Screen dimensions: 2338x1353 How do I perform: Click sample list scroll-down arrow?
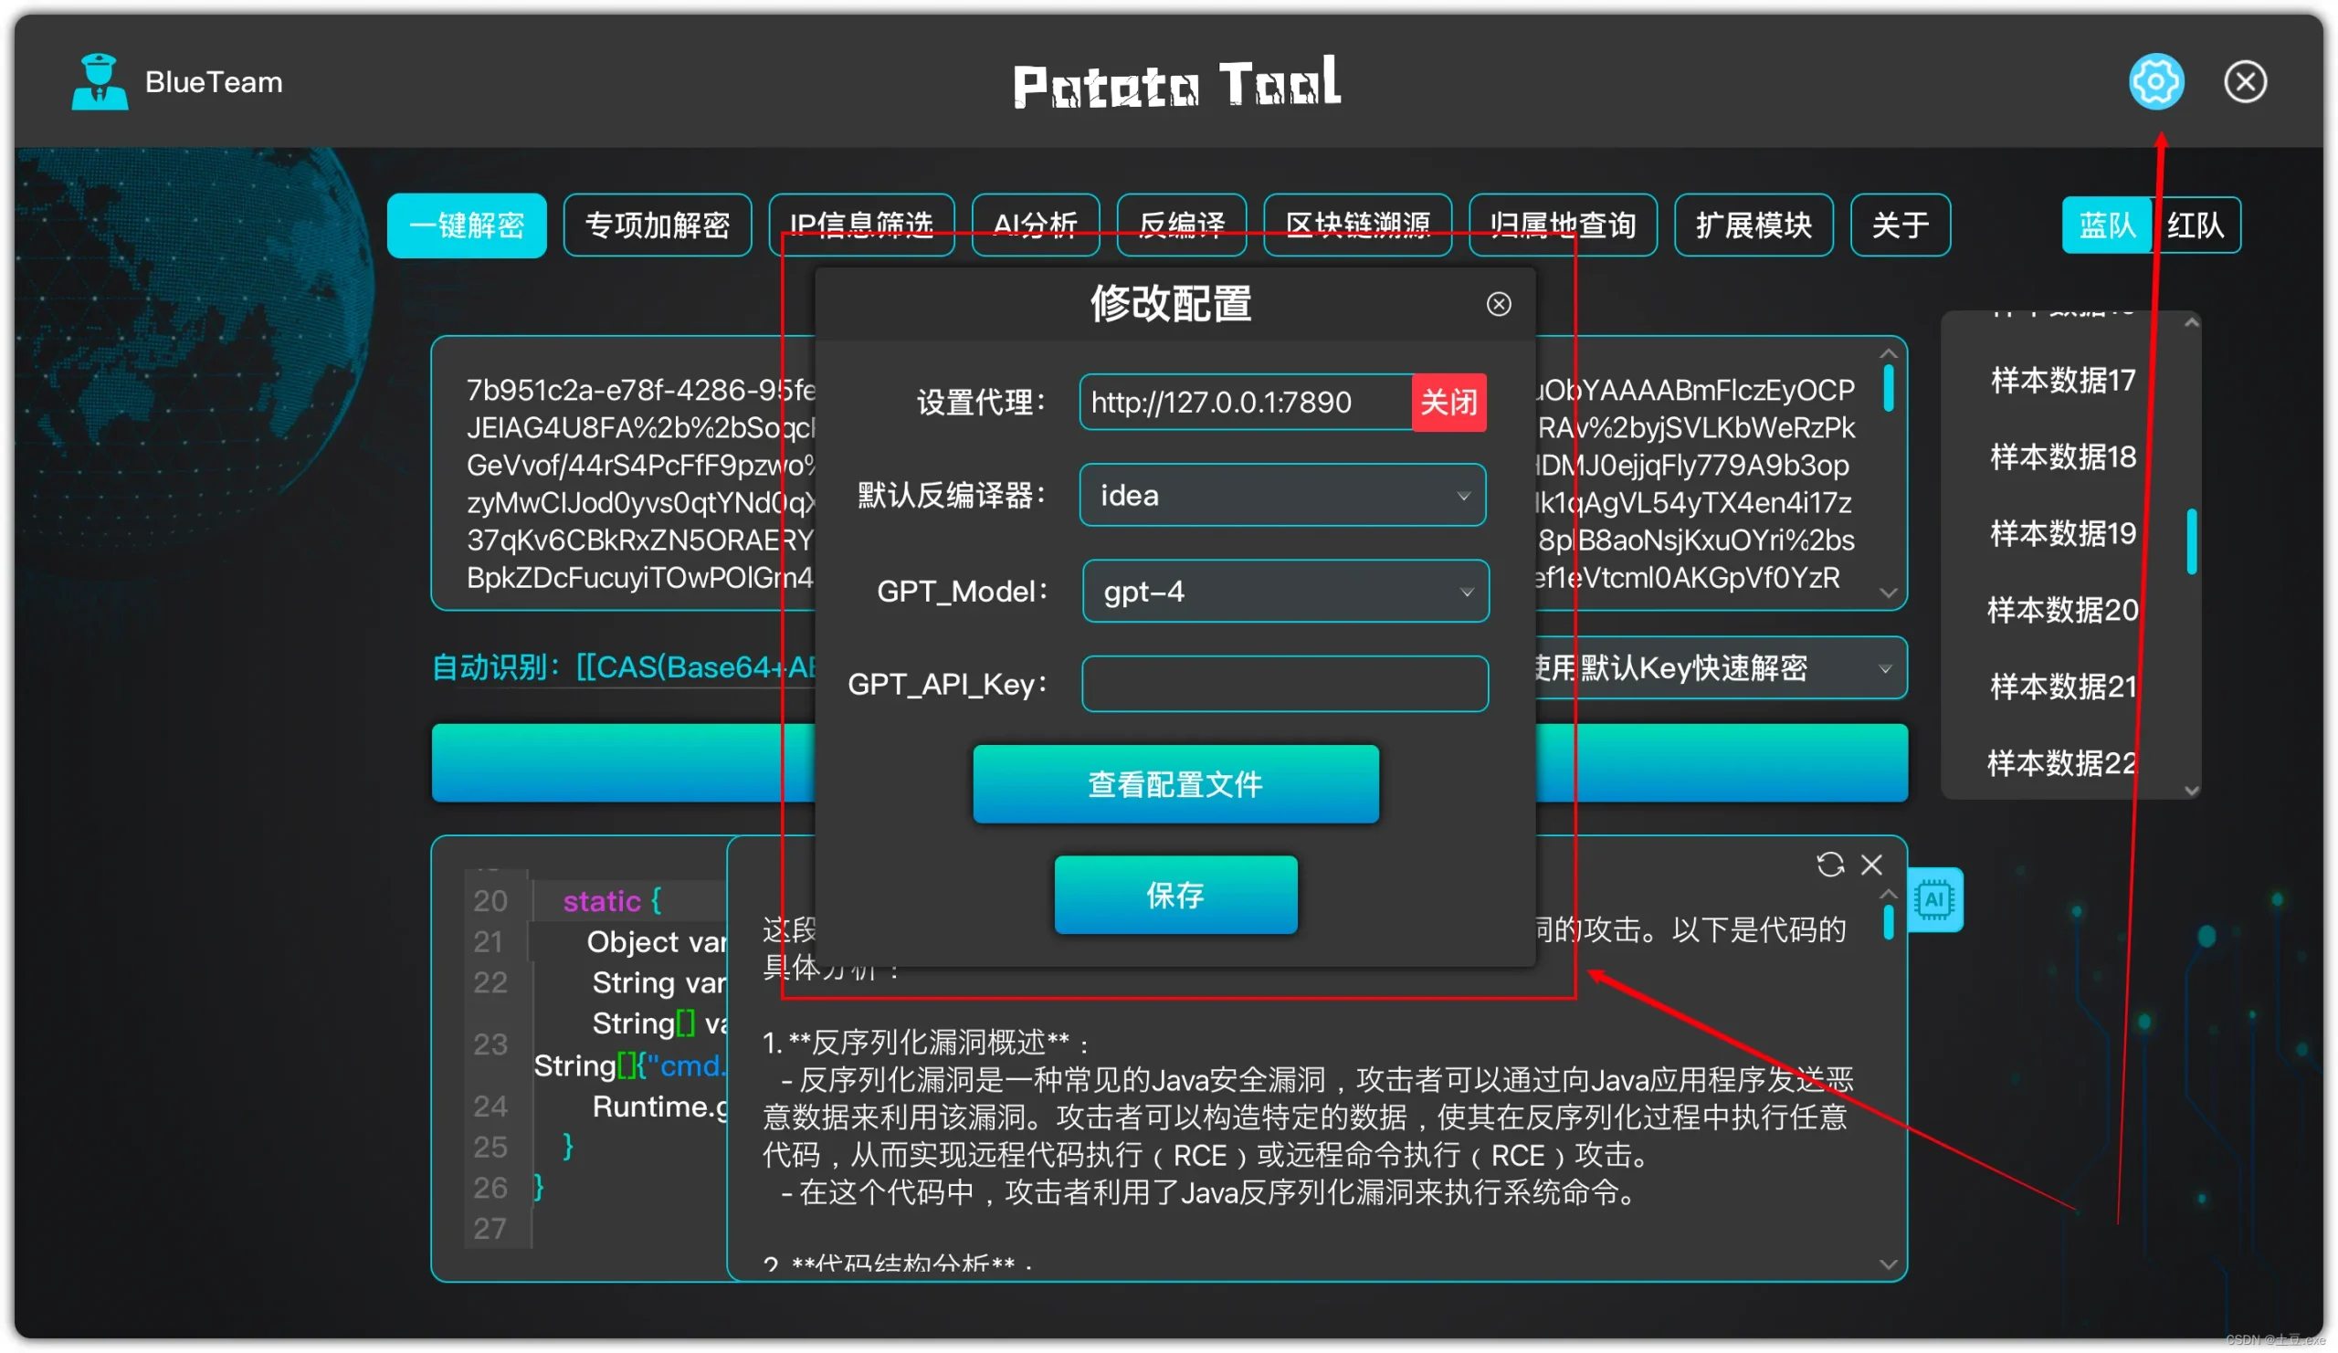point(2190,791)
